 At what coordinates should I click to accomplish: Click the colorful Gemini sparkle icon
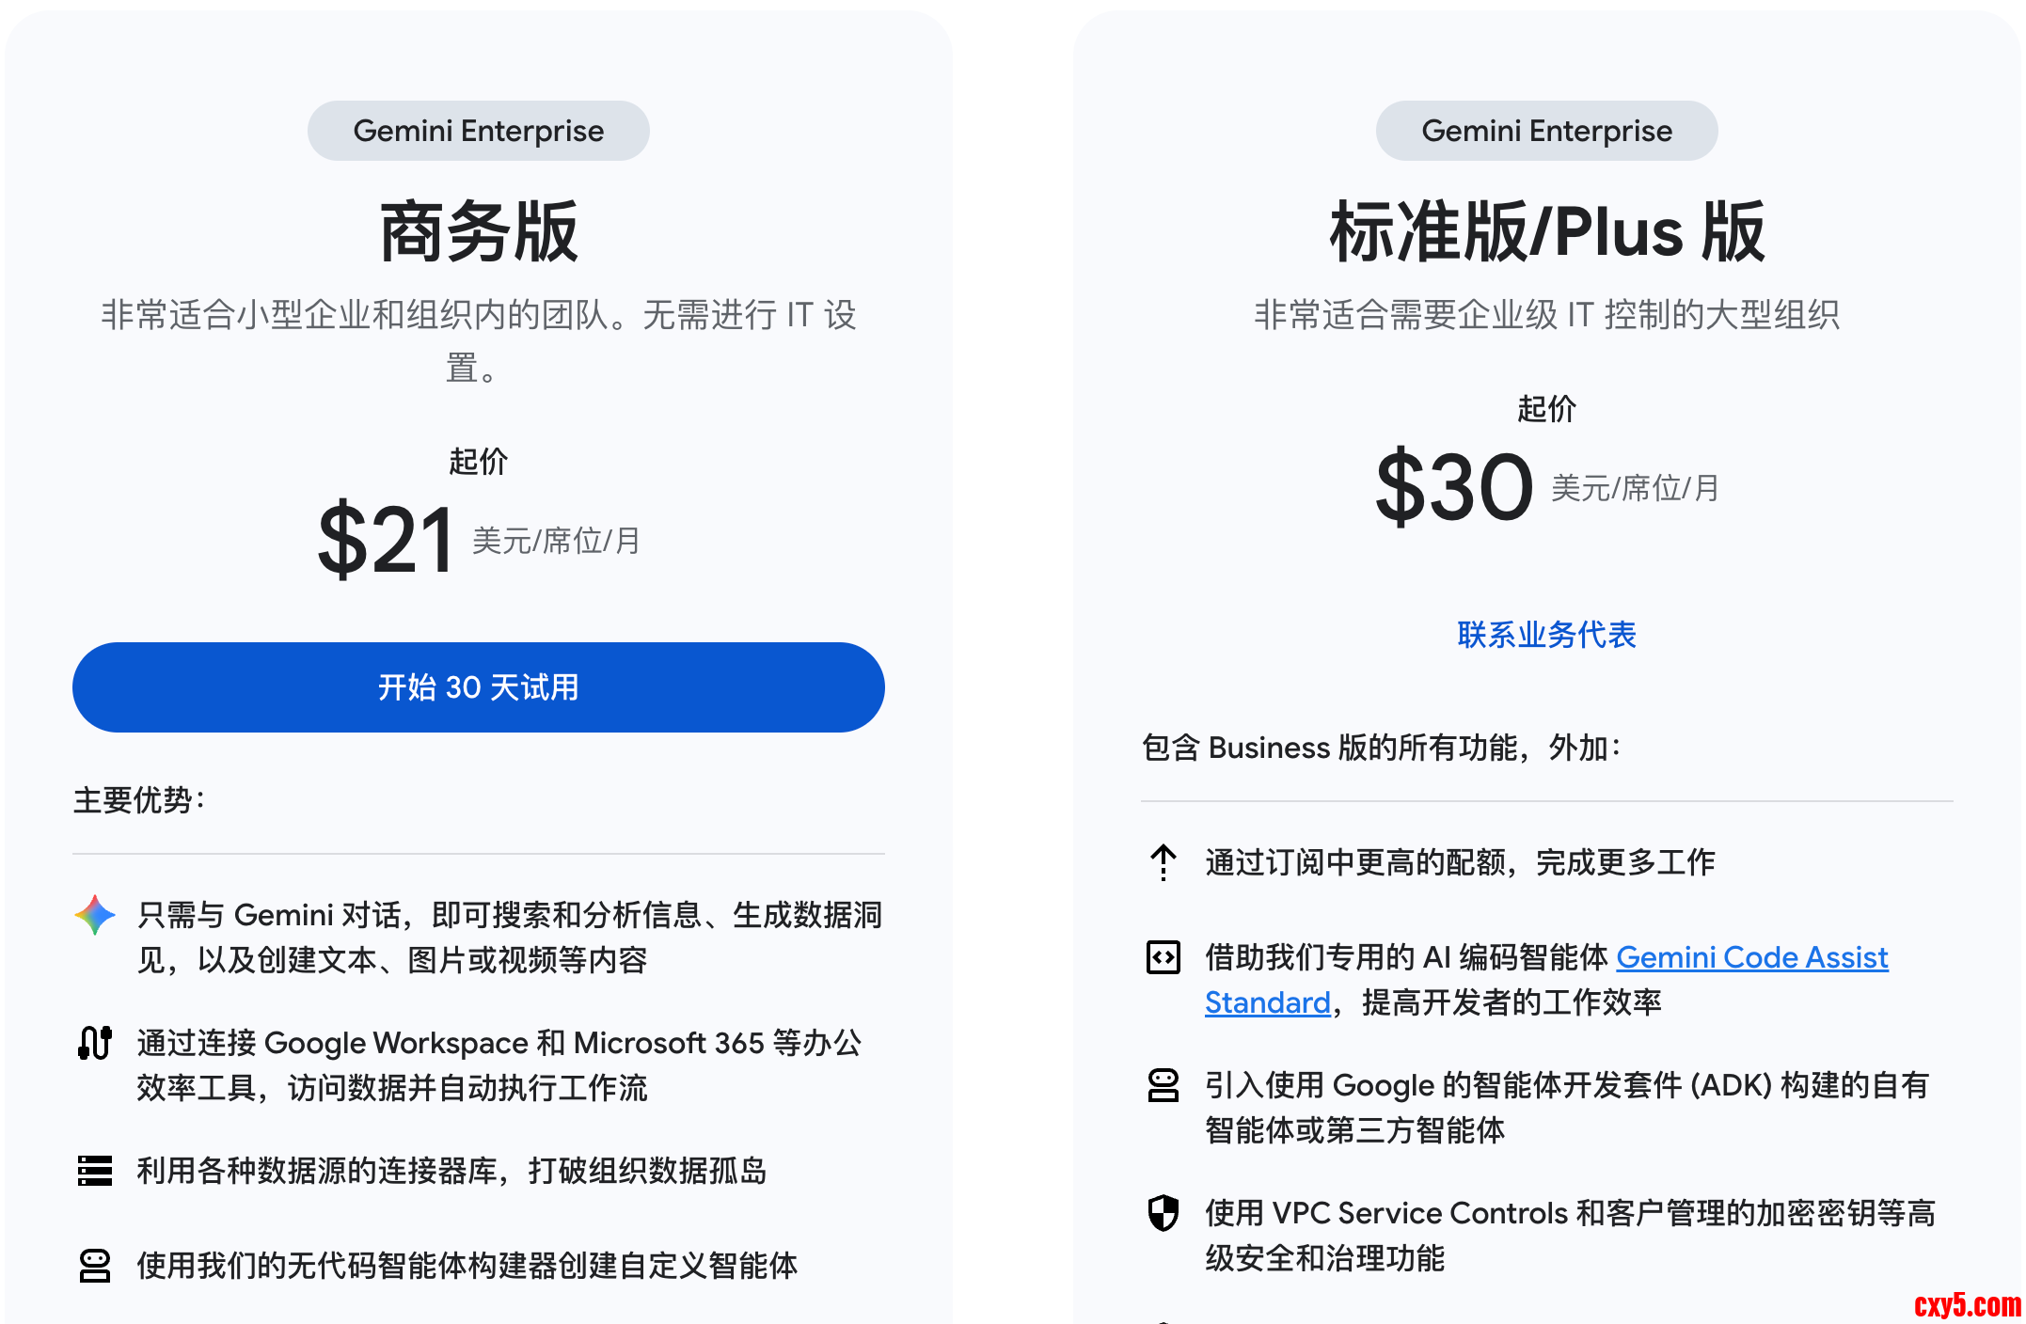click(x=95, y=915)
